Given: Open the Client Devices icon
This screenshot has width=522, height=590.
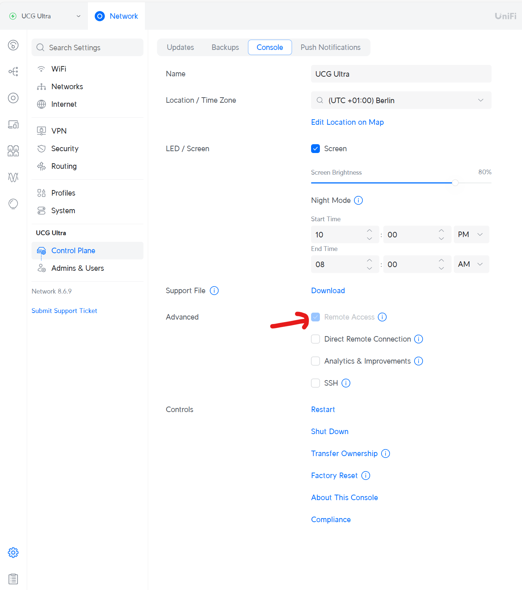Looking at the screenshot, I should pos(13,124).
